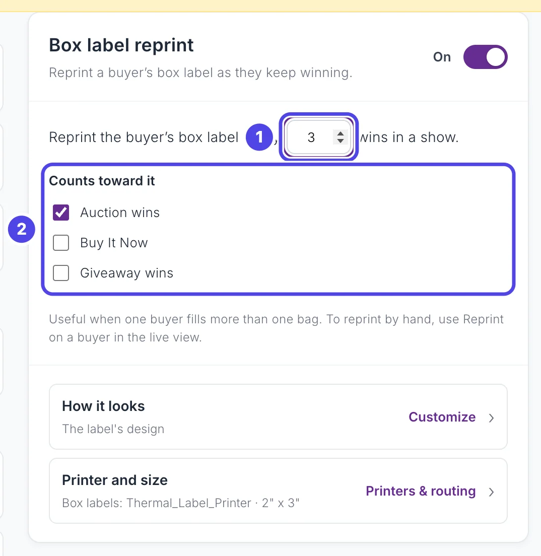Viewport: 541px width, 556px height.
Task: Click the Customize link
Action: [442, 417]
